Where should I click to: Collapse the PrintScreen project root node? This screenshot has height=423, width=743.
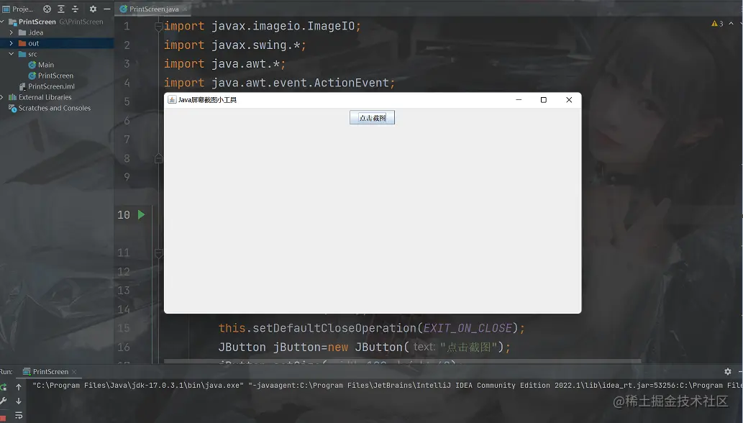click(2, 22)
